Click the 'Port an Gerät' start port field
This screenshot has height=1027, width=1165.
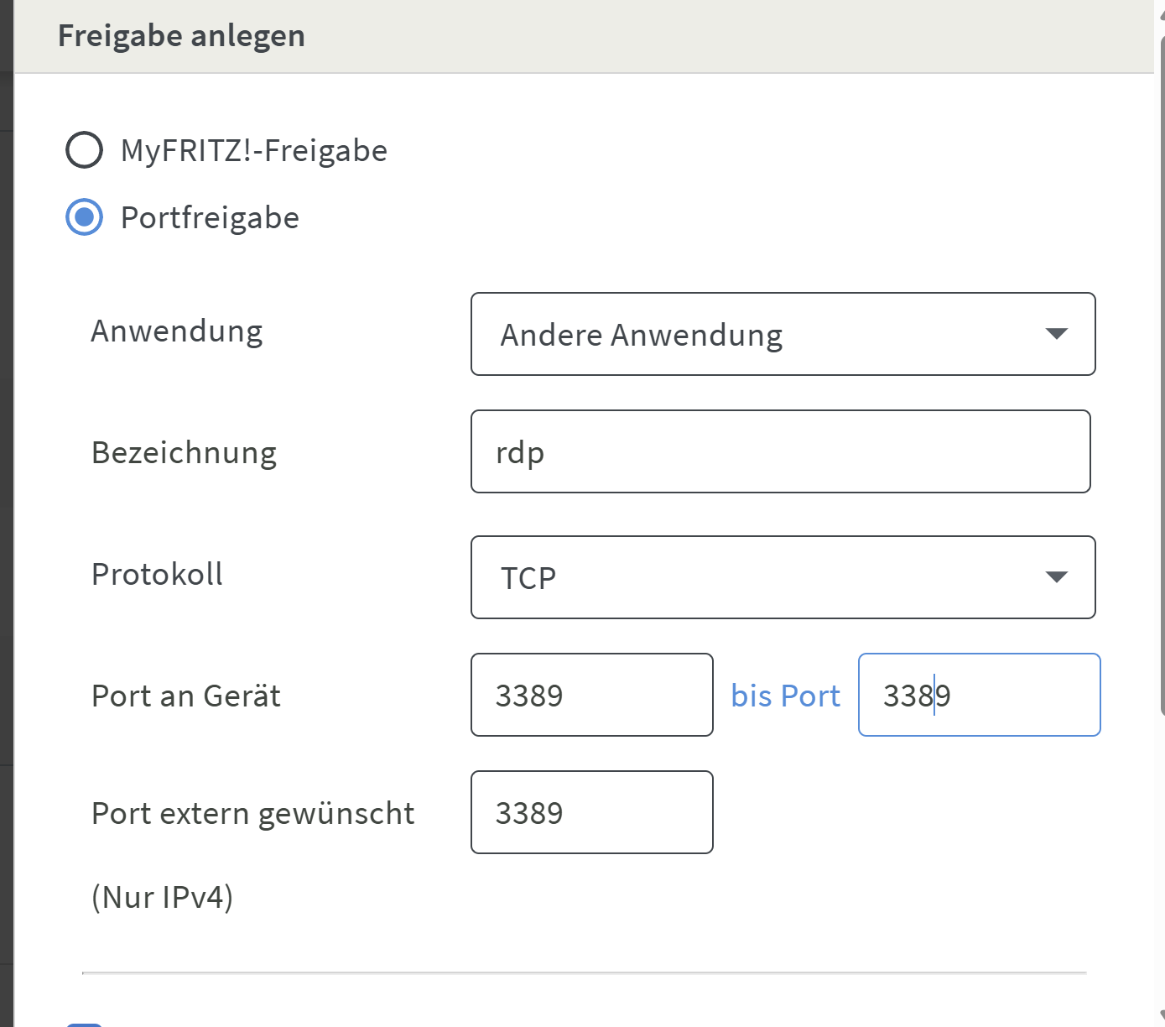pos(591,695)
